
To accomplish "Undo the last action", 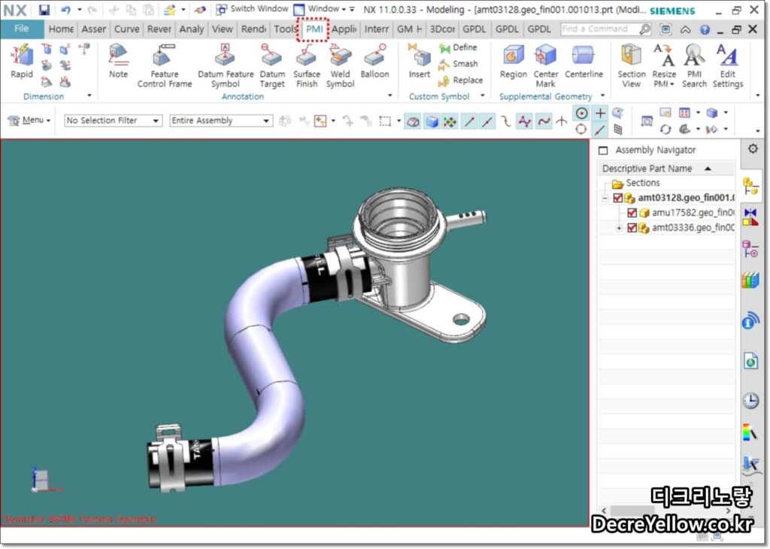I will pyautogui.click(x=65, y=9).
